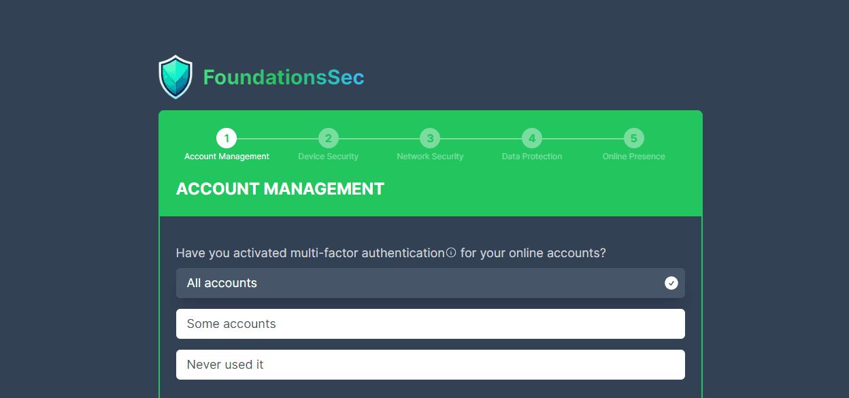The image size is (849, 398).
Task: Click the checkmark on All accounts
Action: click(671, 283)
